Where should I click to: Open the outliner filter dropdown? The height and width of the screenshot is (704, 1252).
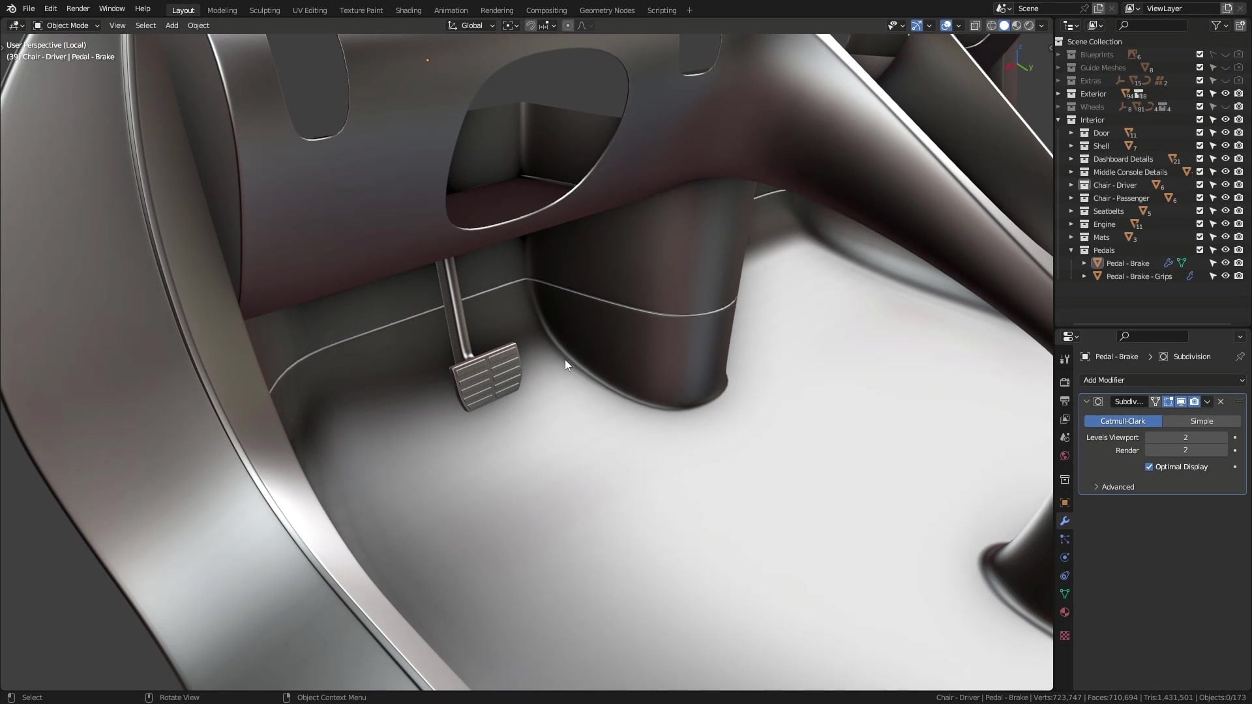point(1219,25)
